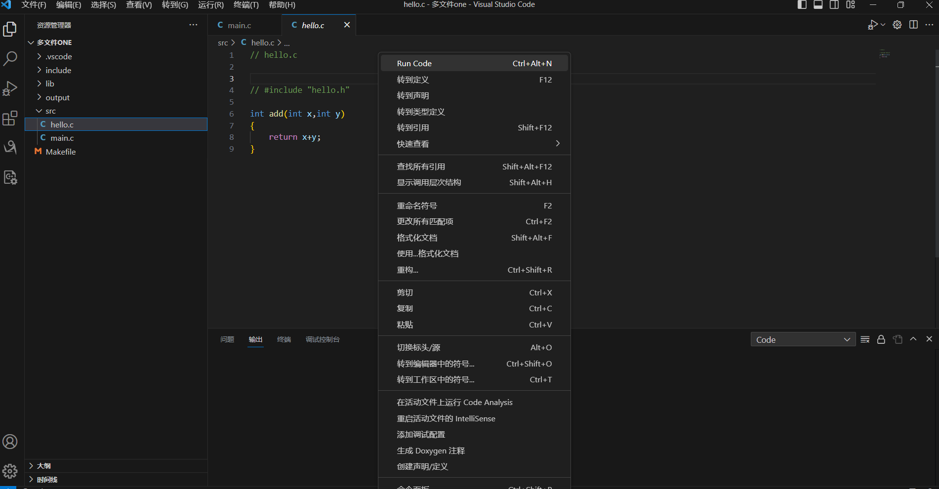Open the Extensions view
Viewport: 939px width, 489px height.
click(10, 118)
